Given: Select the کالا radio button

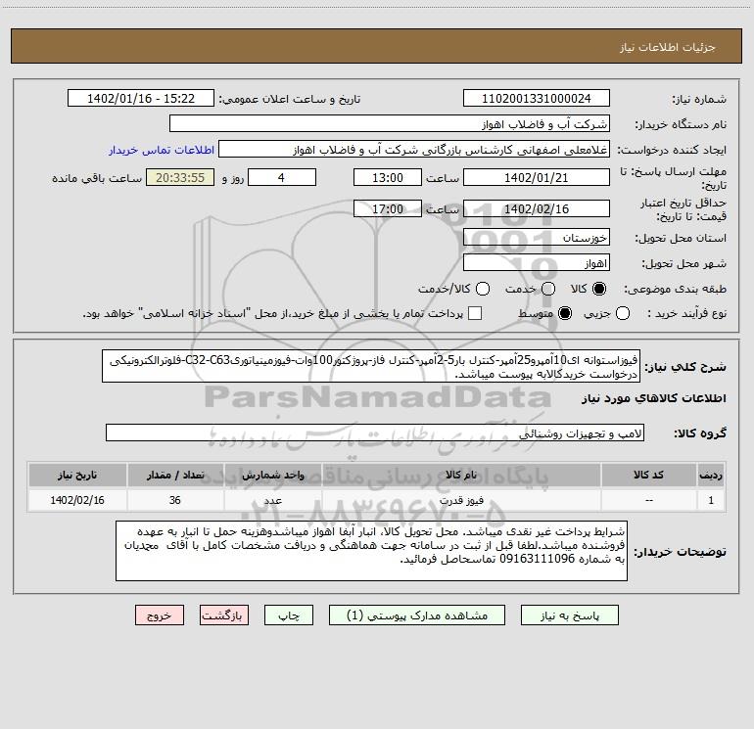Looking at the screenshot, I should tap(599, 289).
